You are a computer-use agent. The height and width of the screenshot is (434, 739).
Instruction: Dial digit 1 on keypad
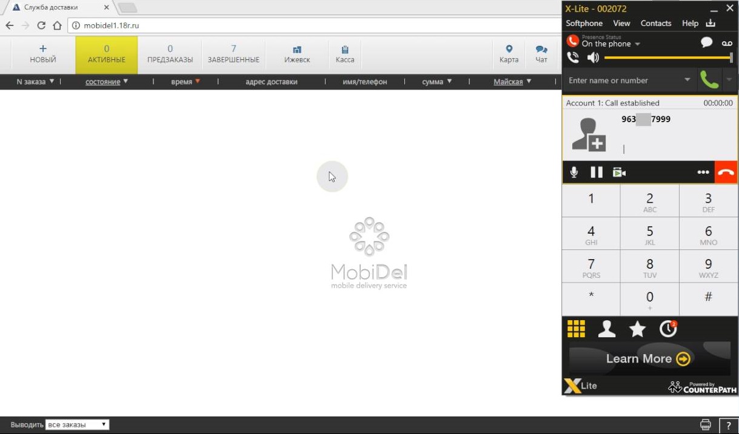pos(591,200)
